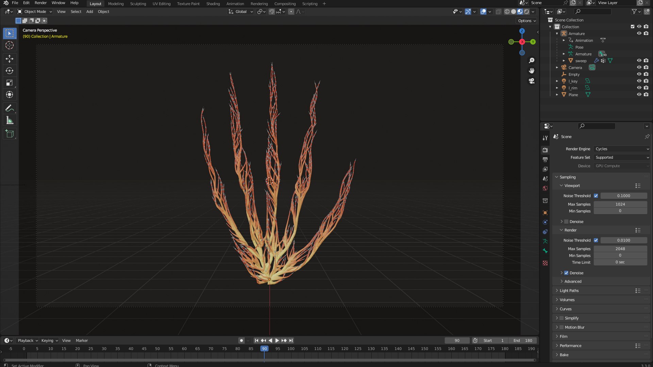
Task: Select the Cursor tool in the toolbar
Action: coord(10,45)
